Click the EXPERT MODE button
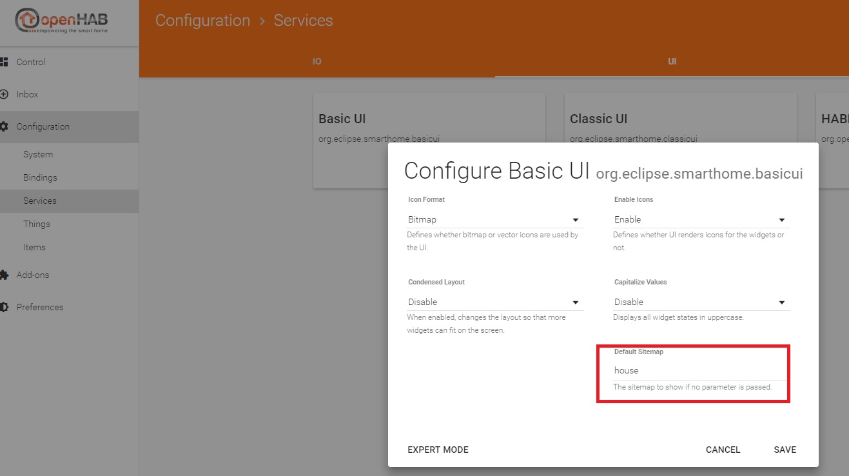Viewport: 849px width, 476px height. click(438, 450)
